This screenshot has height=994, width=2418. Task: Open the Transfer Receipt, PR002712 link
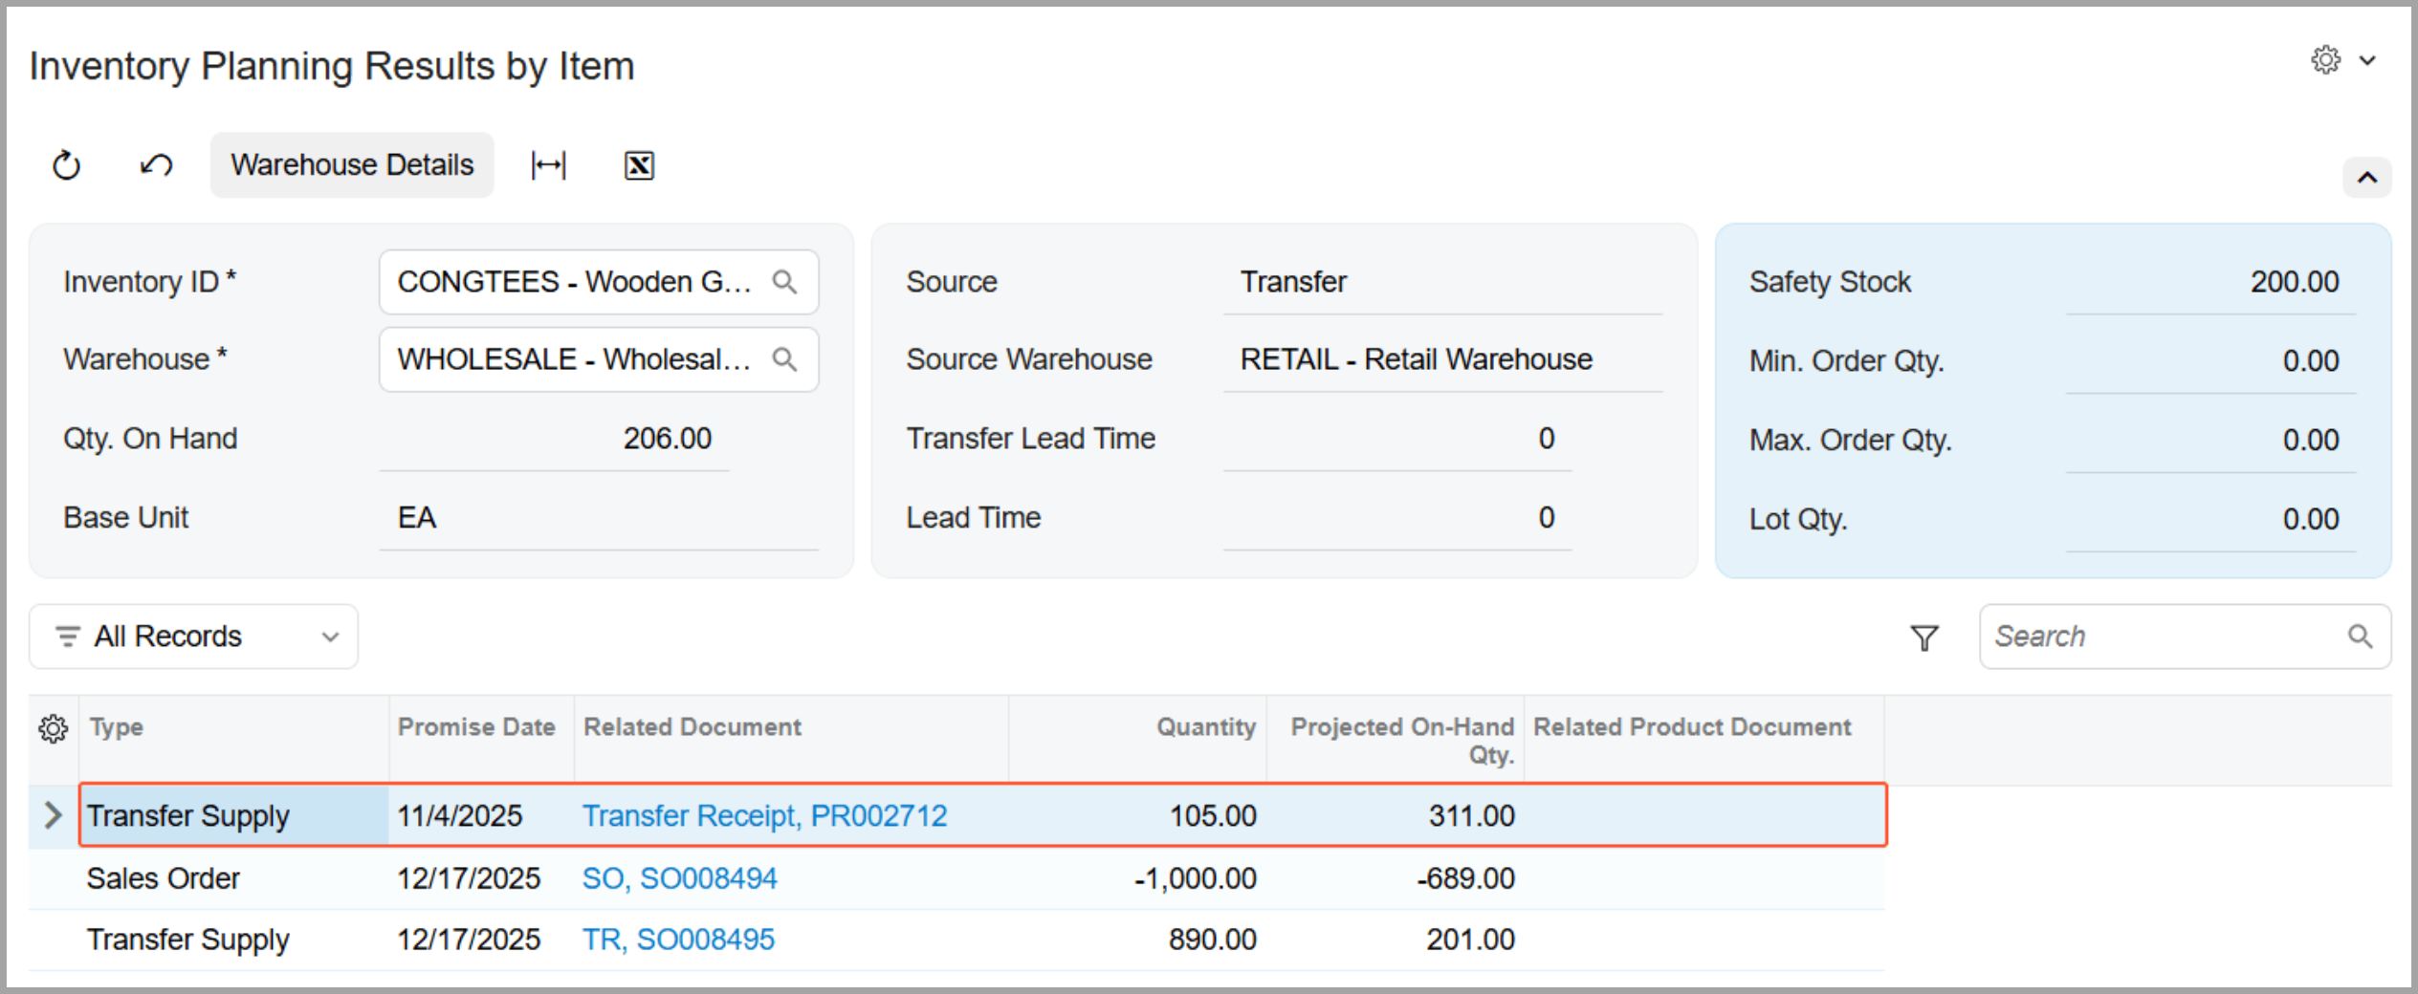pos(764,815)
